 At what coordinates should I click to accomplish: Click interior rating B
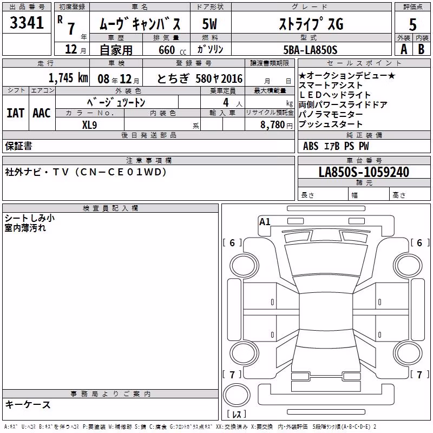point(421,49)
